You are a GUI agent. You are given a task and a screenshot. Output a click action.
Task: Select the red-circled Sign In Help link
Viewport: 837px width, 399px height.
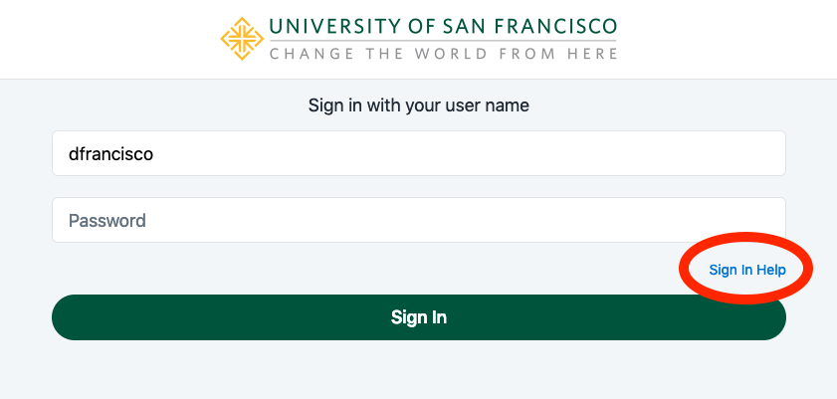tap(746, 270)
